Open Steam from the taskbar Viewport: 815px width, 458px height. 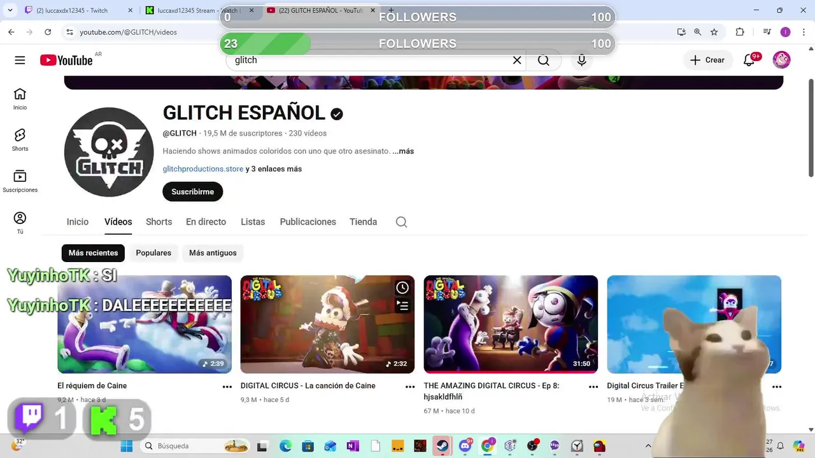point(442,446)
